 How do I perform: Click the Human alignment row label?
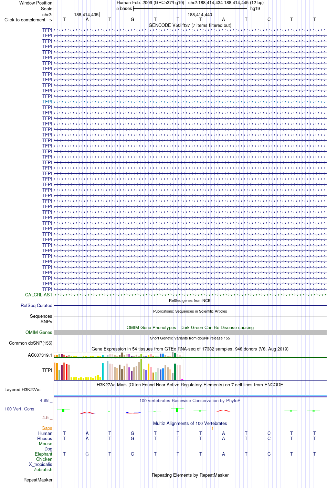(45, 433)
